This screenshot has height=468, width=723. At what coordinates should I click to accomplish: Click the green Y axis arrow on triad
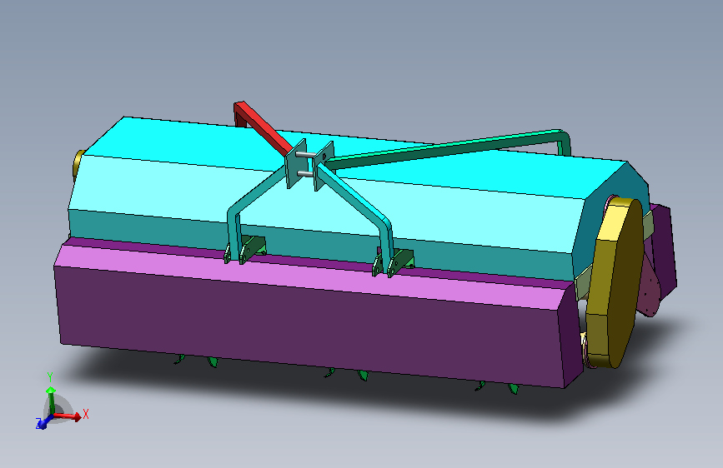[x=51, y=400]
